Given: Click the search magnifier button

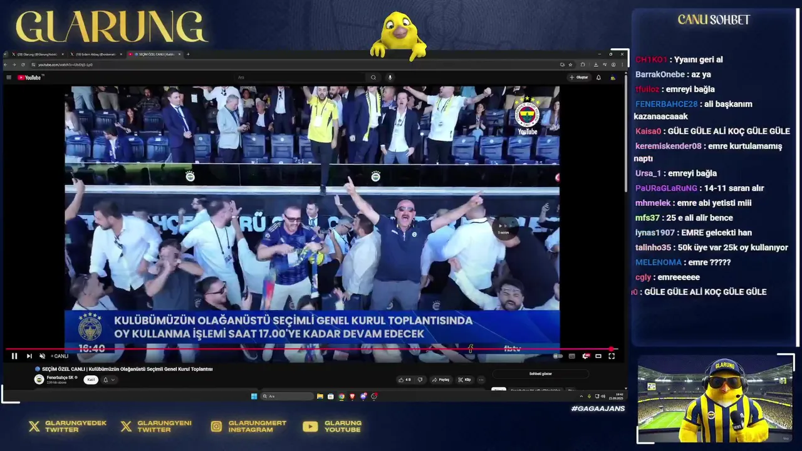Looking at the screenshot, I should (373, 78).
